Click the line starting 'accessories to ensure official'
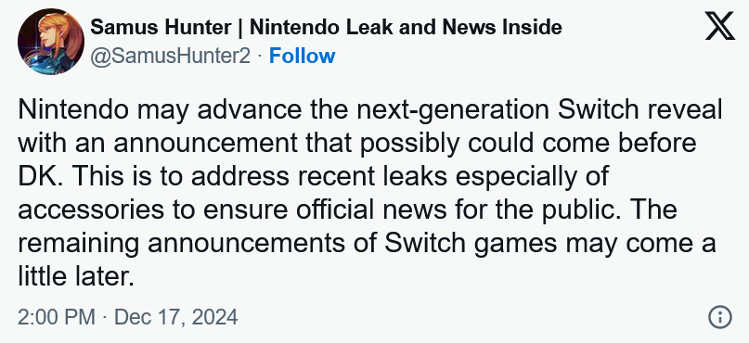This screenshot has width=749, height=343. click(x=347, y=210)
